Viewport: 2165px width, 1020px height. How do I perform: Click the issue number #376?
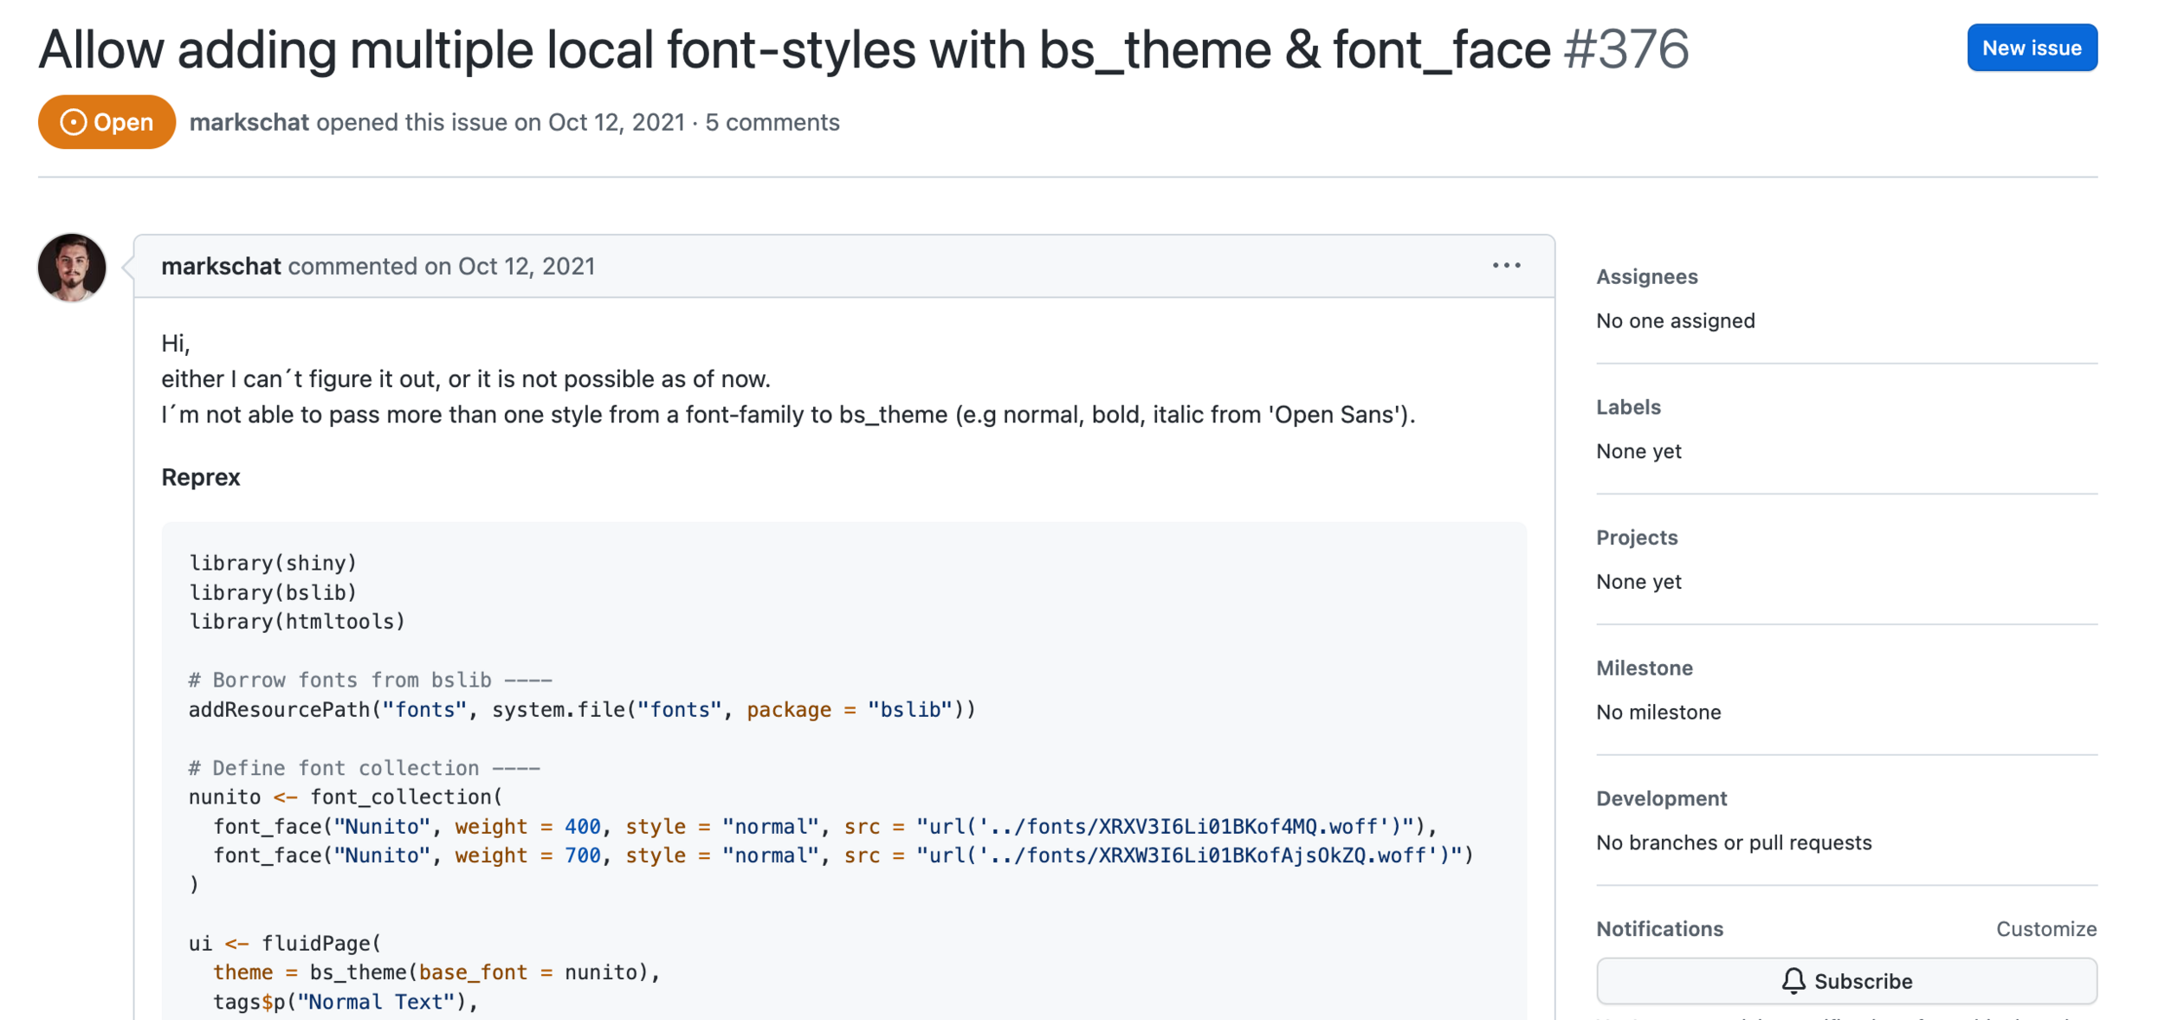pos(1625,49)
